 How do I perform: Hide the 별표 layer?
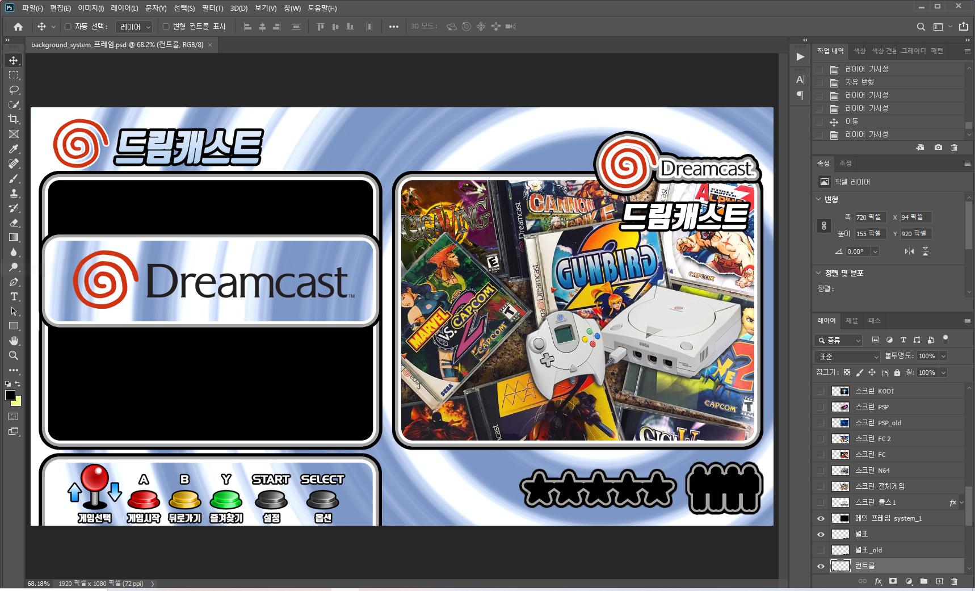pyautogui.click(x=821, y=534)
